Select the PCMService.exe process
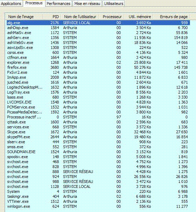Screen dimensions: 196x212 98,107
